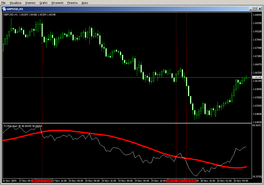Open the Inserisci menu
The height and width of the screenshot is (185, 264).
30,3
